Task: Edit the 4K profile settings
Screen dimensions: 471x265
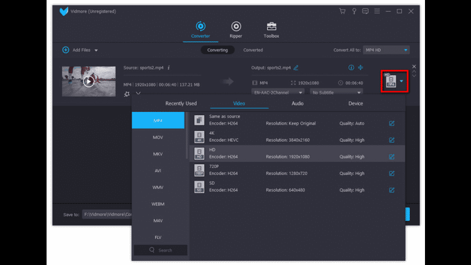Action: coord(392,140)
